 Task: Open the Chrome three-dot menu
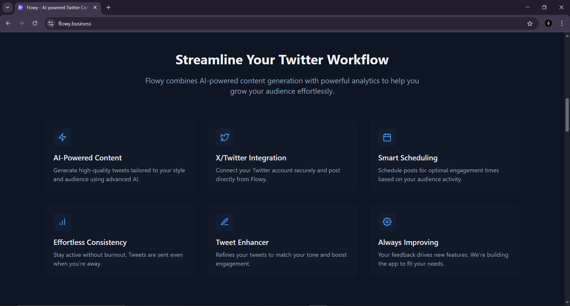tap(562, 23)
